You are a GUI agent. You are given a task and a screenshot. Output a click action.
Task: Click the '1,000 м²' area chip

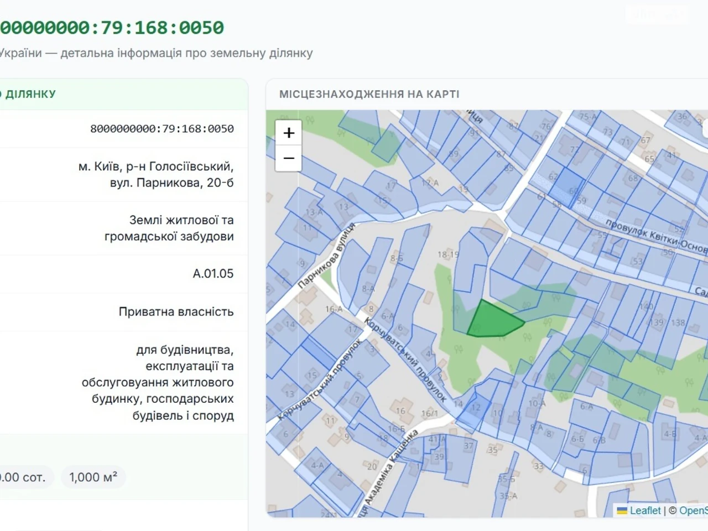click(93, 477)
